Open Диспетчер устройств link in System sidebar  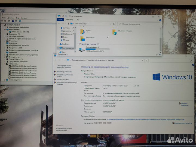coord(64,72)
